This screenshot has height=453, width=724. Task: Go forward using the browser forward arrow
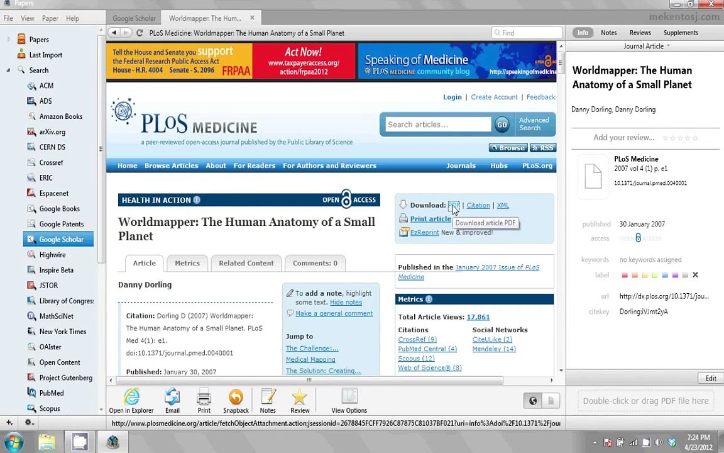(x=126, y=33)
